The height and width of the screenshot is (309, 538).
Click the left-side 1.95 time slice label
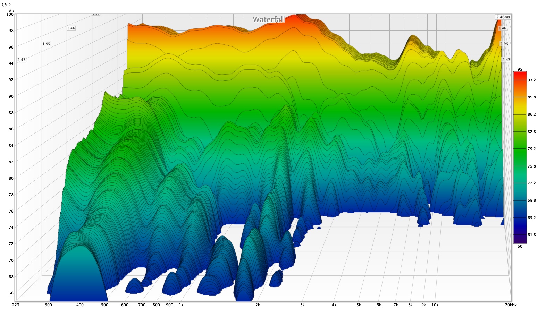coord(46,44)
